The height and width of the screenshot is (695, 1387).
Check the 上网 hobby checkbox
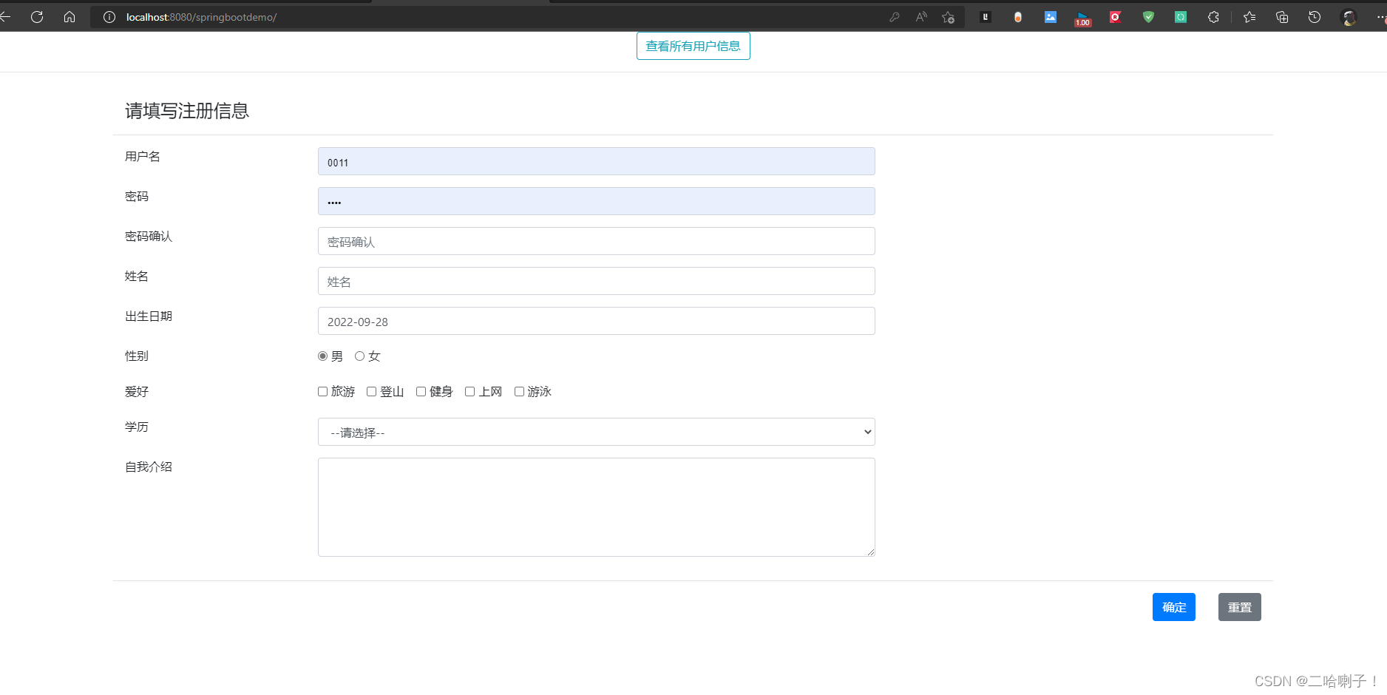coord(469,392)
